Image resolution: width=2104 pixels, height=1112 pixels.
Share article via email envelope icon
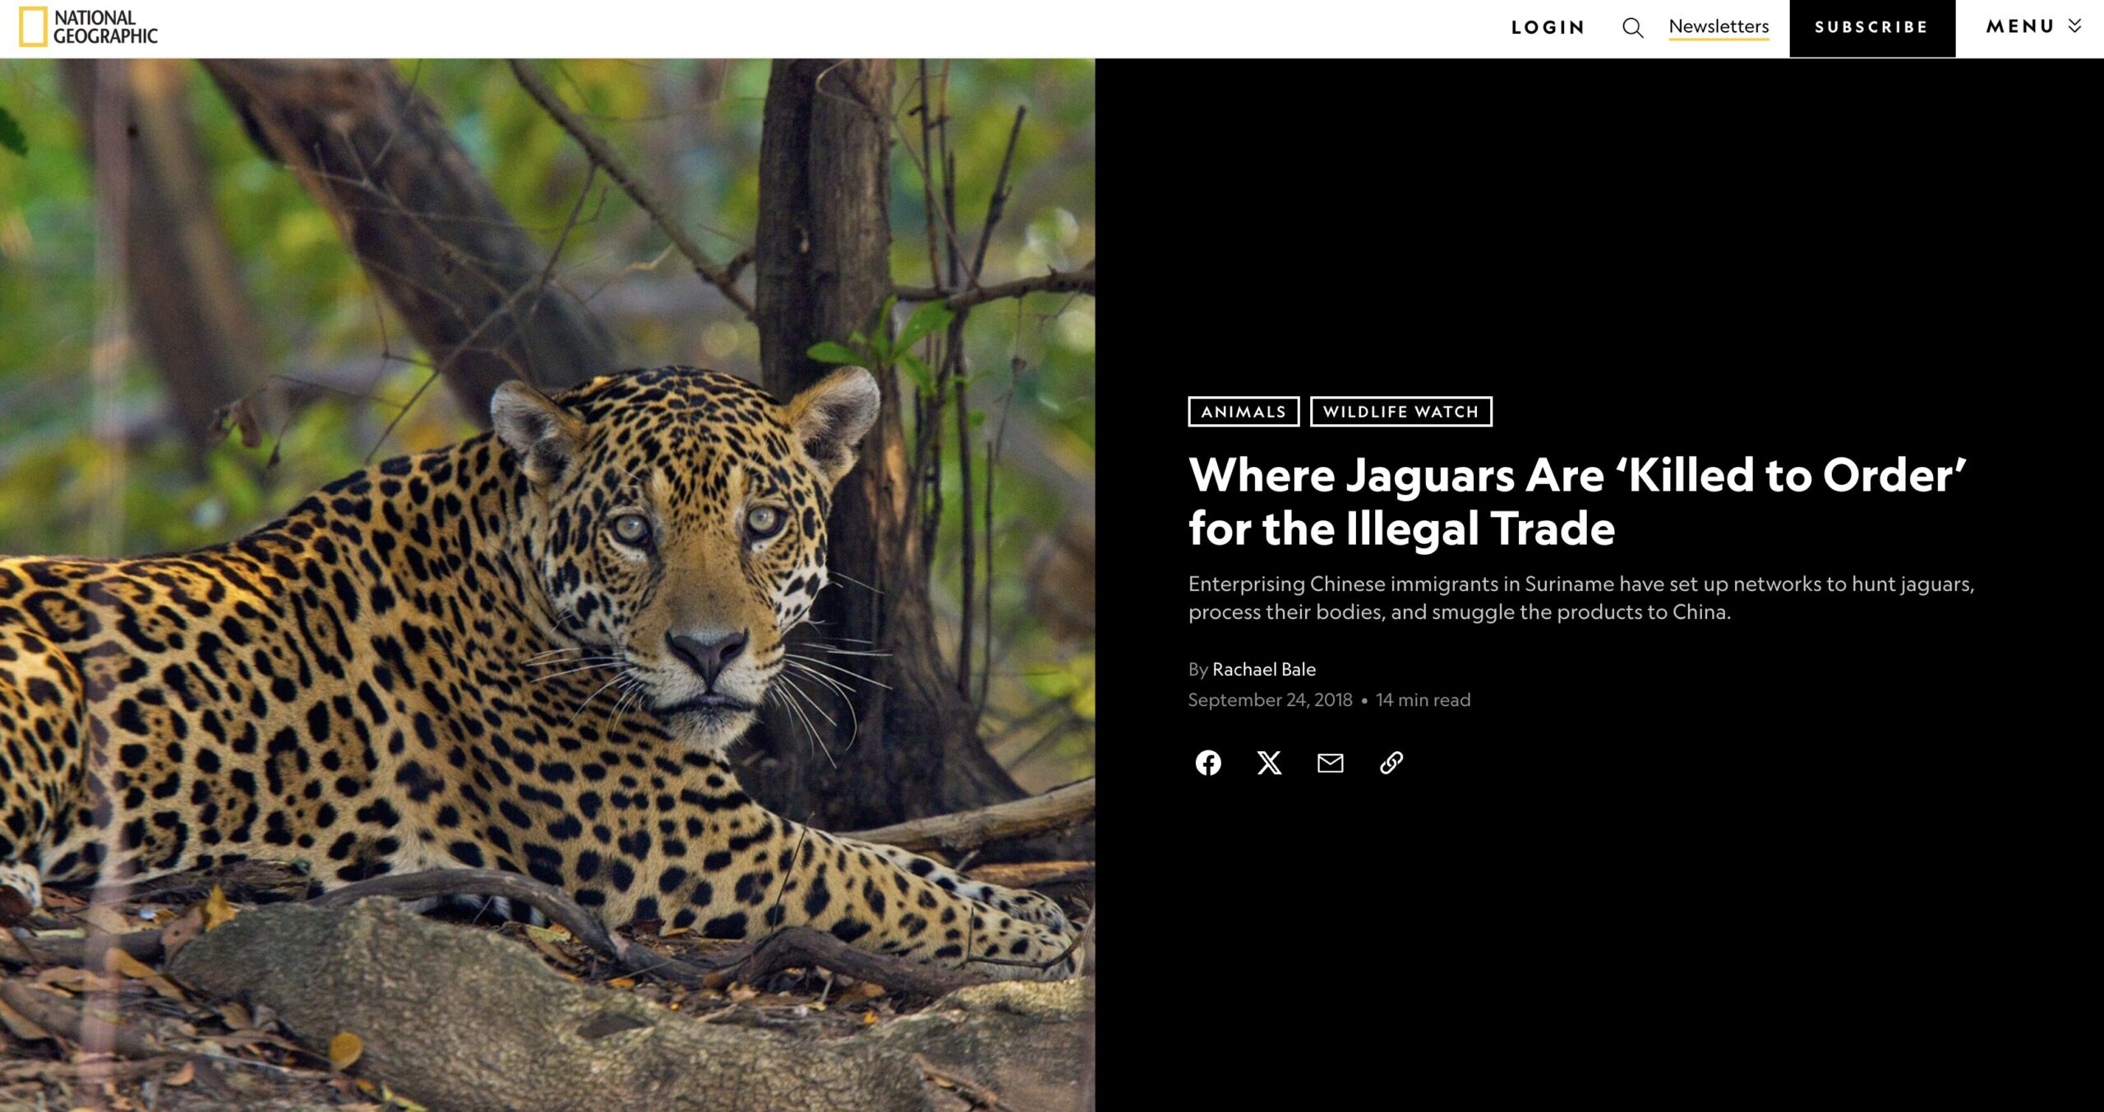click(x=1330, y=763)
